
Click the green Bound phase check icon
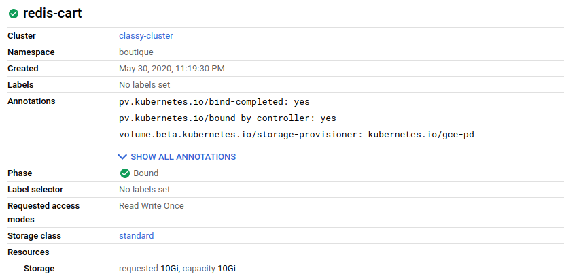click(x=124, y=173)
